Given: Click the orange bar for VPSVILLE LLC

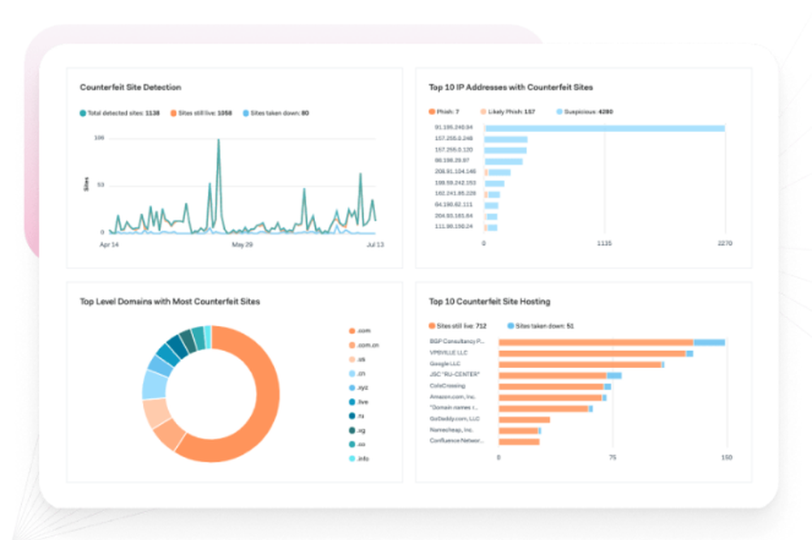Looking at the screenshot, I should [593, 354].
